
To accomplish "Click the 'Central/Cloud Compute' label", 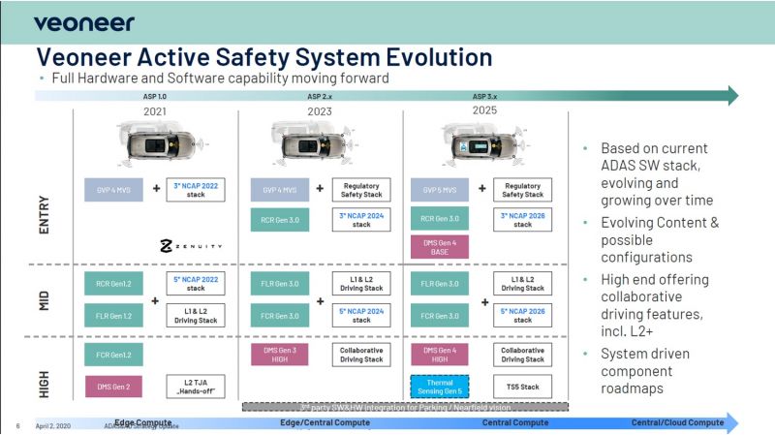I will click(677, 422).
